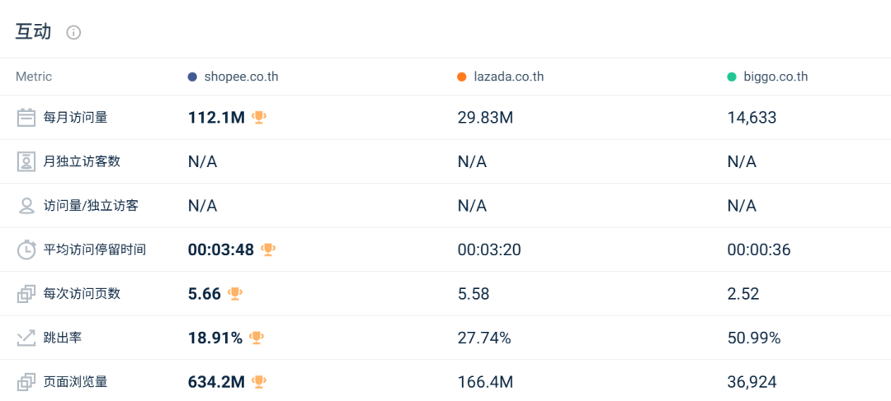Open the shopee.co.th column header

pos(240,77)
